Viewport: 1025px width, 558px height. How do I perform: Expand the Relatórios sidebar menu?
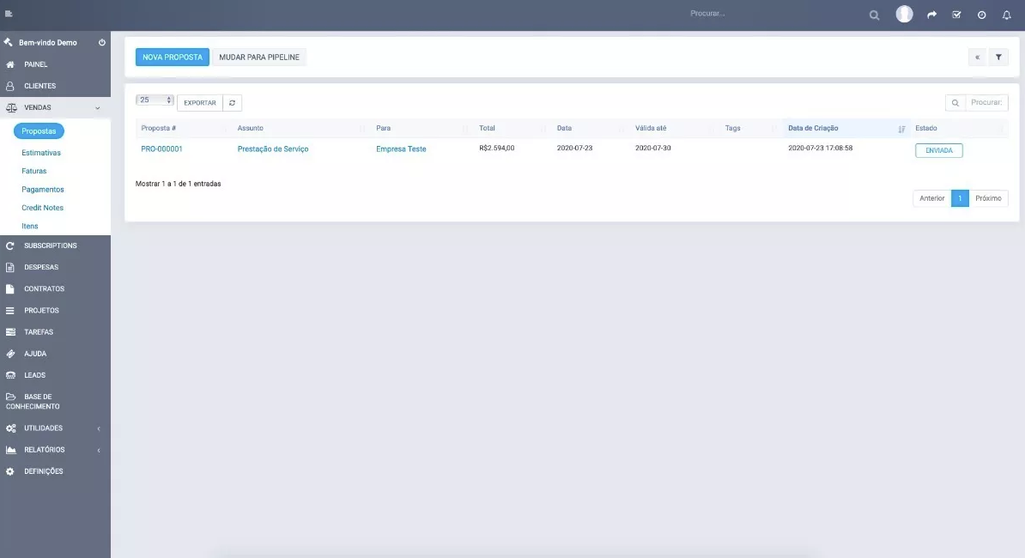click(41, 449)
